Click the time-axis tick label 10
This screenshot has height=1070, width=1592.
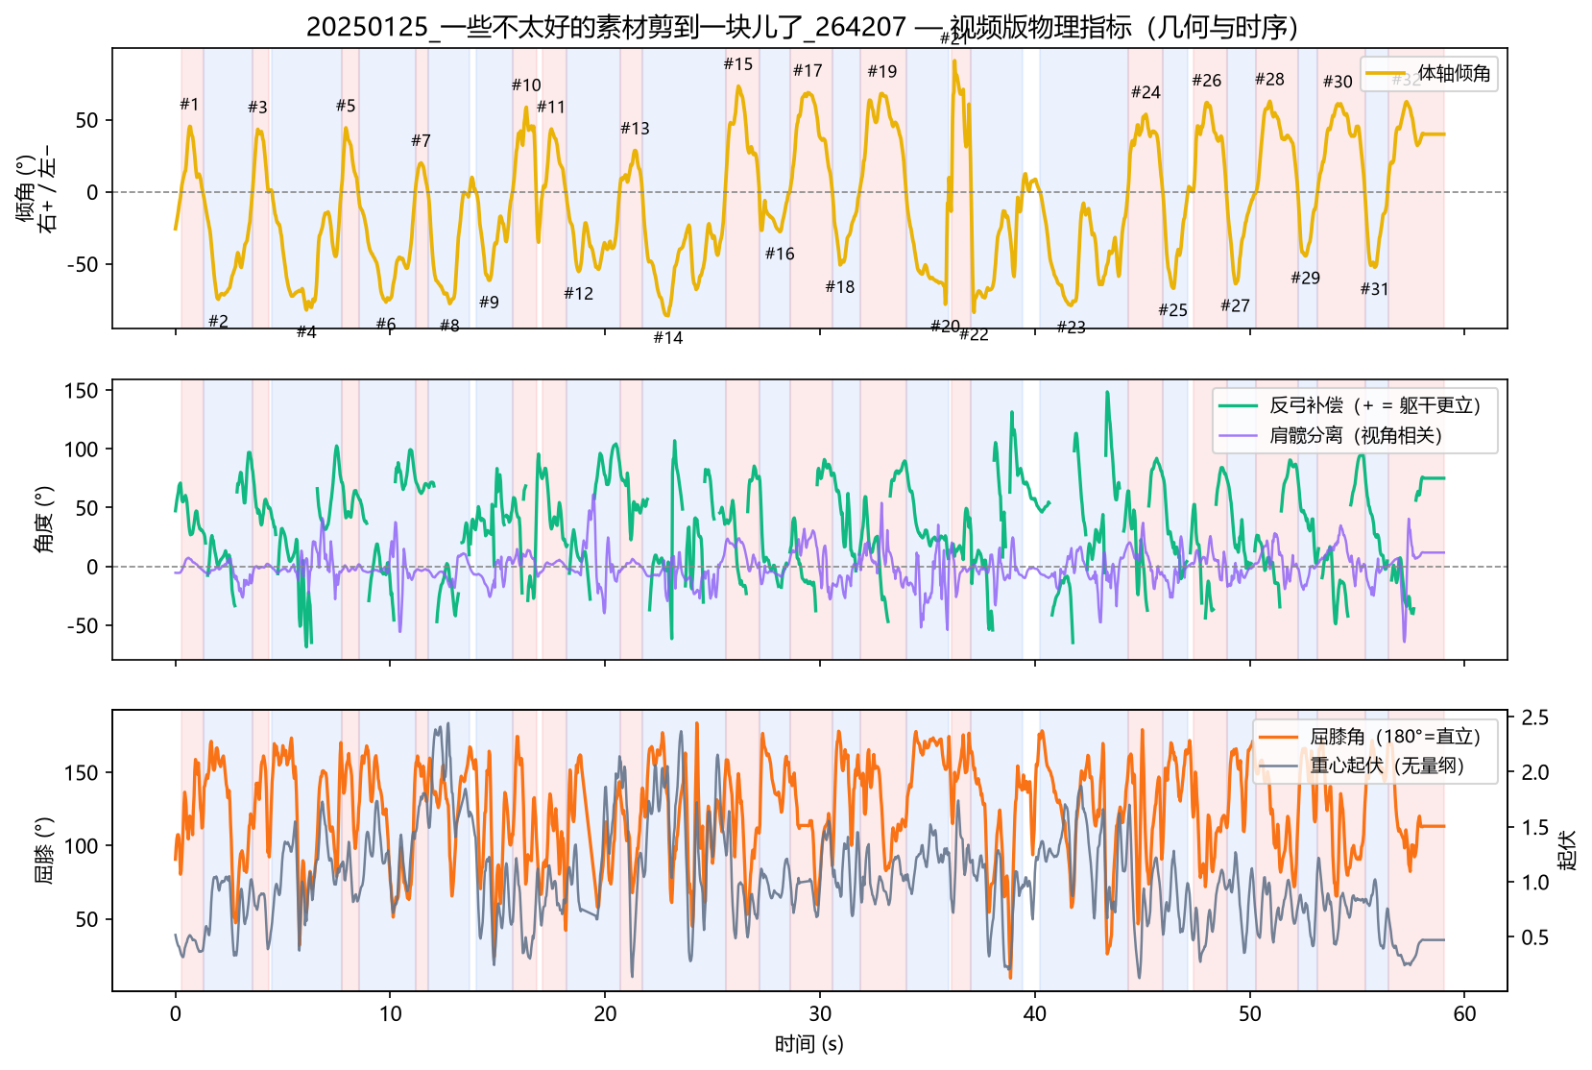pos(390,1014)
